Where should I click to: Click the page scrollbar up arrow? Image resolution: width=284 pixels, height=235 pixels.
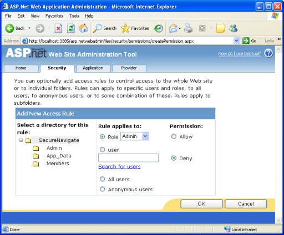click(x=278, y=49)
